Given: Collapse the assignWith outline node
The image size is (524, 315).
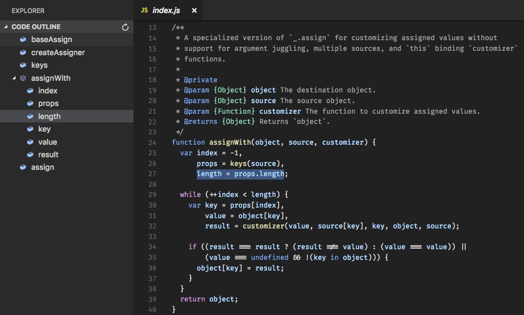Looking at the screenshot, I should tap(14, 78).
